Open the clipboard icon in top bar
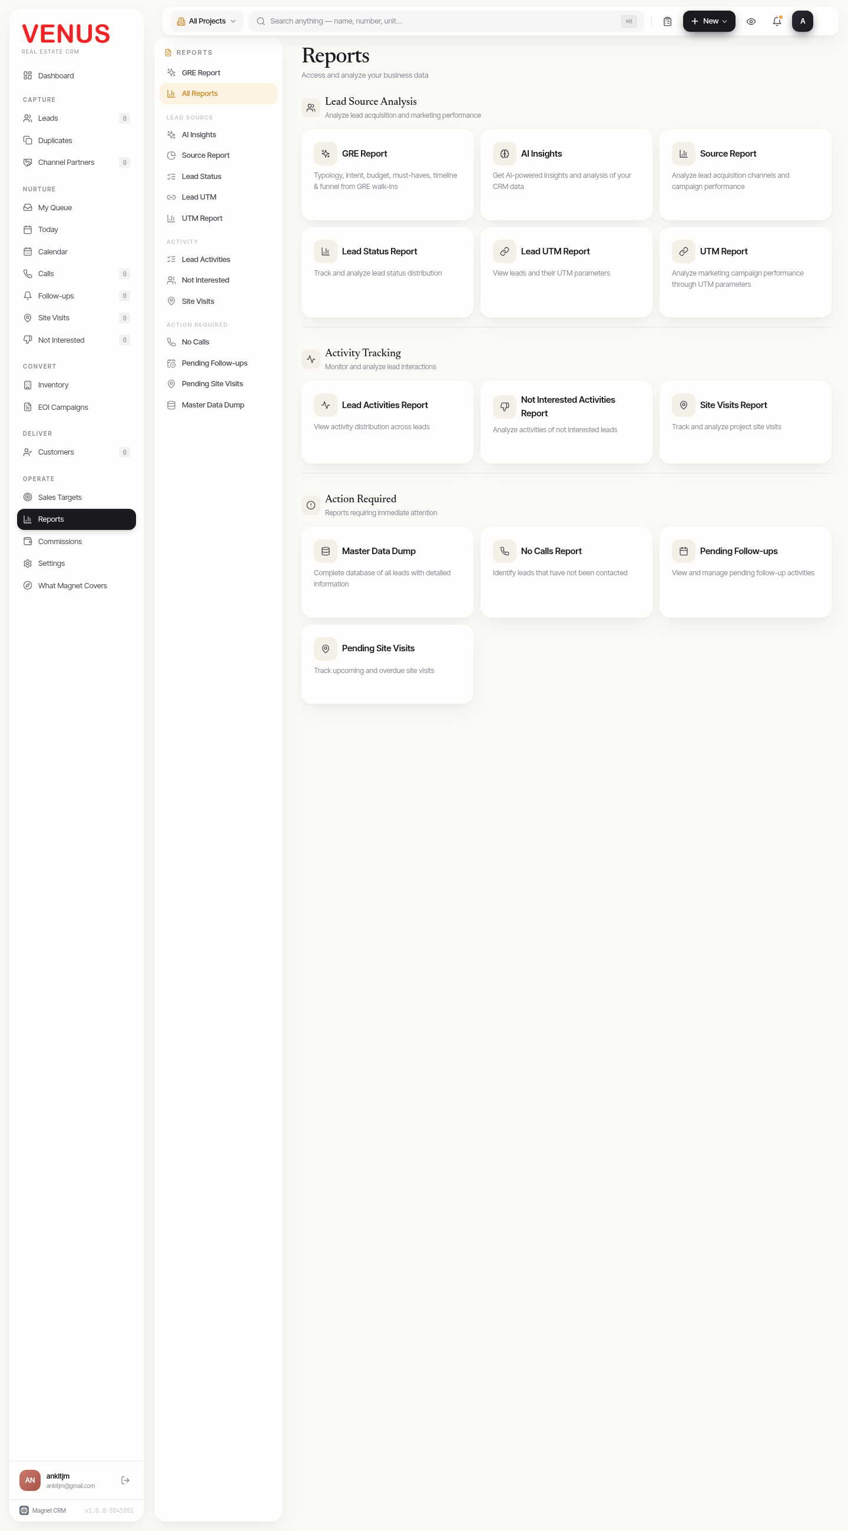The width and height of the screenshot is (848, 1531). point(667,21)
